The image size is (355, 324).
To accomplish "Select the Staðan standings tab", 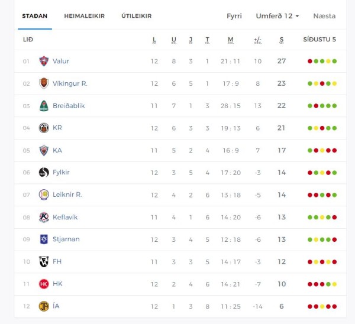I will click(x=35, y=16).
